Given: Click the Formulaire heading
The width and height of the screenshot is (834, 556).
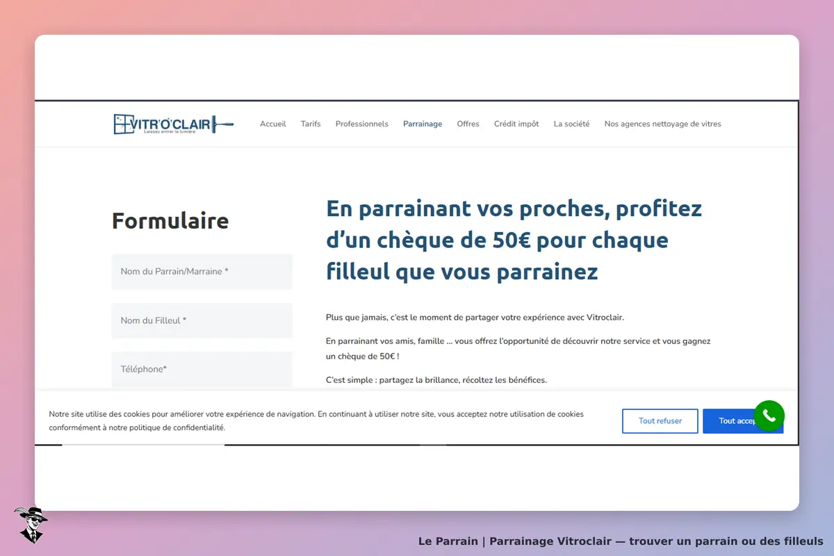Looking at the screenshot, I should pyautogui.click(x=170, y=220).
